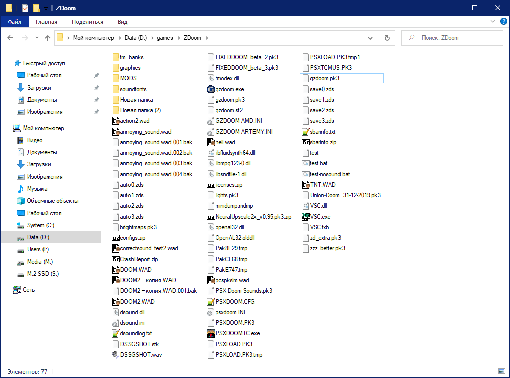
Task: Open the MODS folder icon
Action: click(x=115, y=78)
